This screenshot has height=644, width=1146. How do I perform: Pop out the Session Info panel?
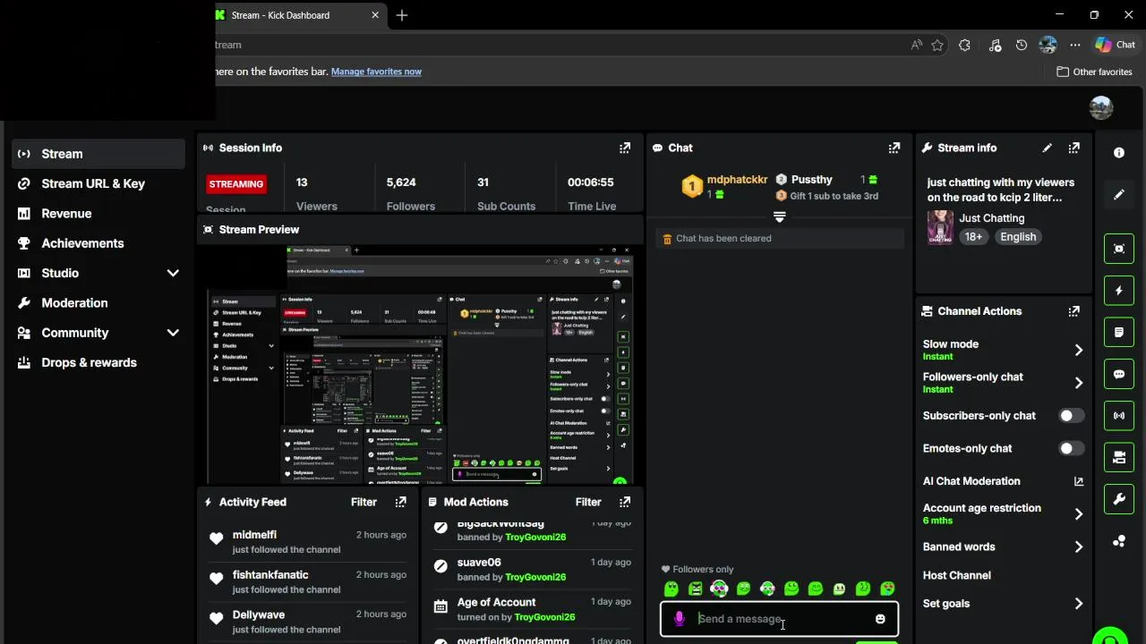point(625,148)
